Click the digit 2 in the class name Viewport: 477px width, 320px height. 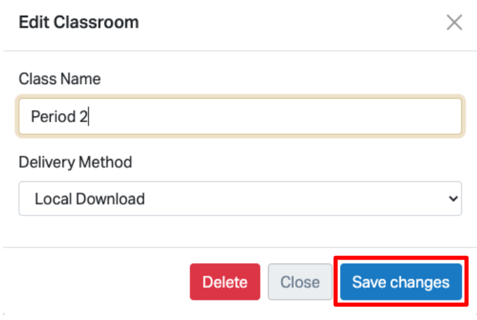tap(84, 117)
